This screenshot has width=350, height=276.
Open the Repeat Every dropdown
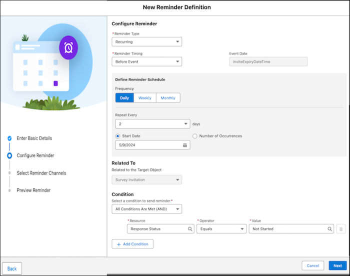[x=152, y=124]
